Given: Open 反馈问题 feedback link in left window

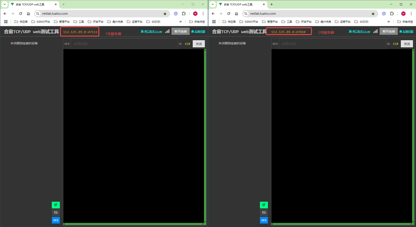Looking at the screenshot, I should pyautogui.click(x=198, y=31).
